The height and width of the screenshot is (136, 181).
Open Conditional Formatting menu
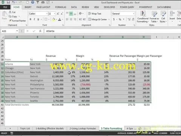(143, 17)
